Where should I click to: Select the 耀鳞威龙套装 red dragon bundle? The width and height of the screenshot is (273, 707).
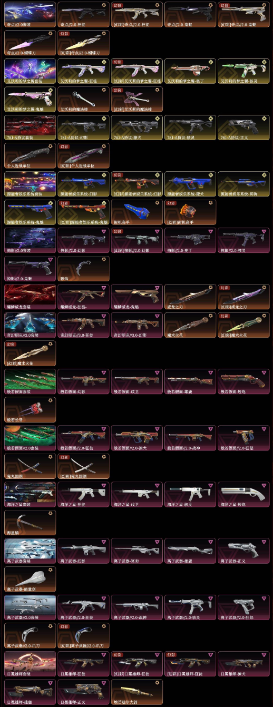[30, 298]
